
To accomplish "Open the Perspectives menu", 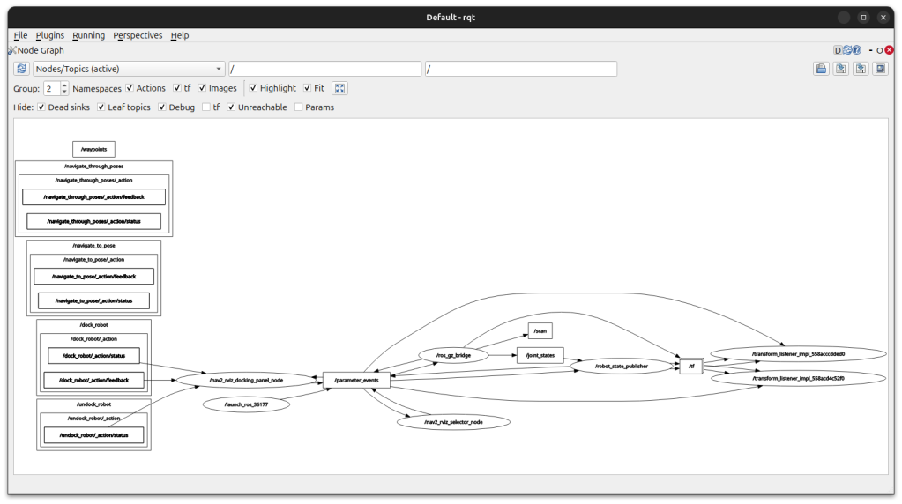I will click(x=138, y=35).
